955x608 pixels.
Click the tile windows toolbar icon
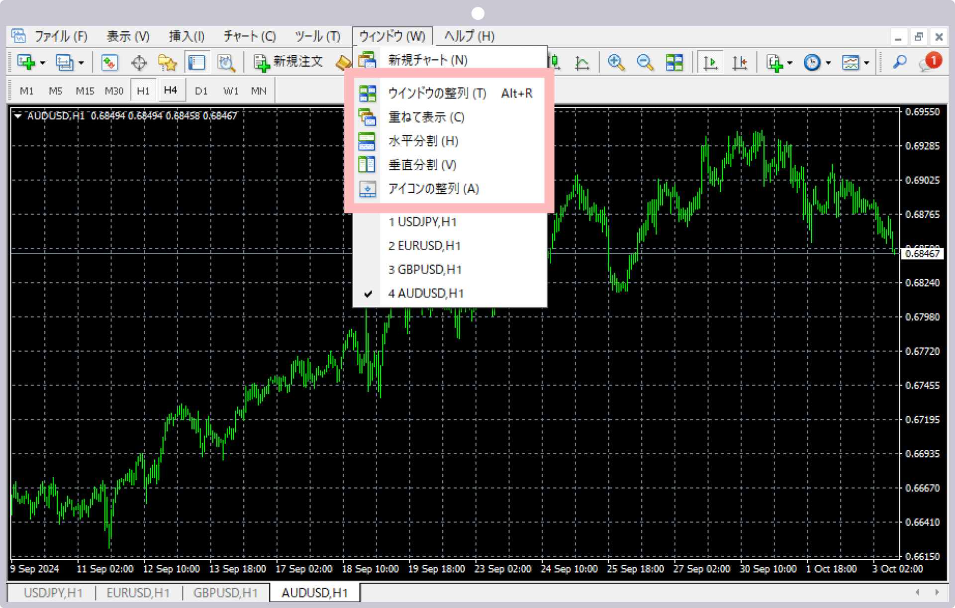pyautogui.click(x=674, y=63)
